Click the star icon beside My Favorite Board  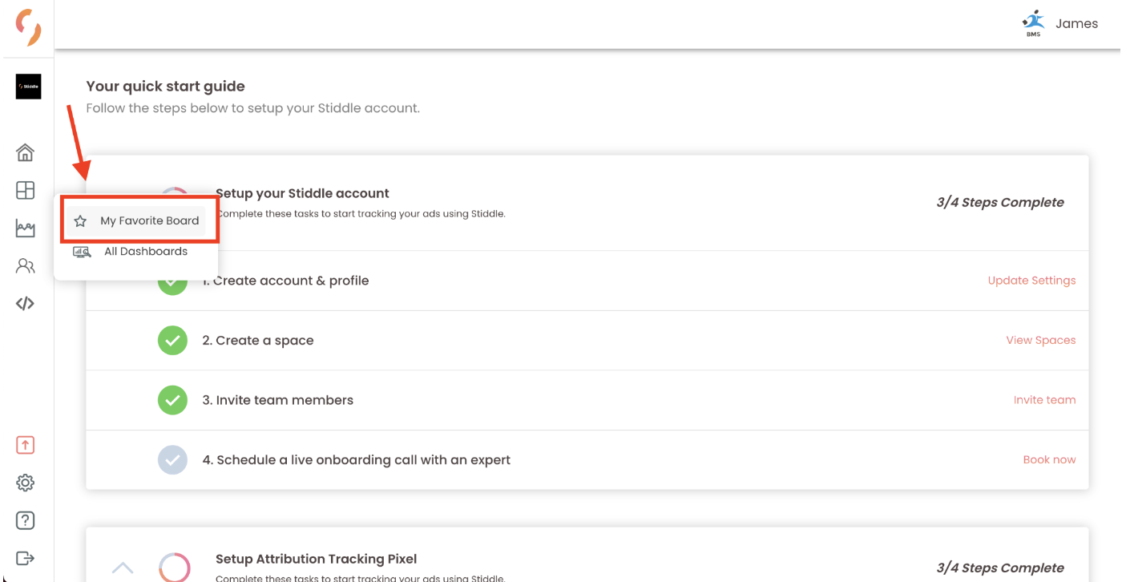pos(80,221)
